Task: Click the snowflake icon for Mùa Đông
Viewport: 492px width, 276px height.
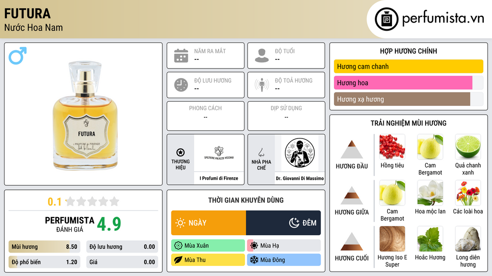Action: tap(254, 260)
